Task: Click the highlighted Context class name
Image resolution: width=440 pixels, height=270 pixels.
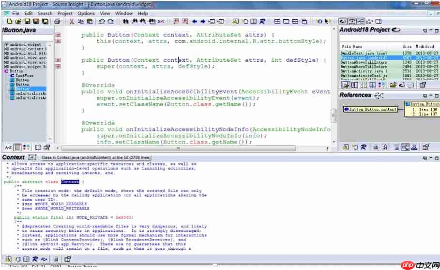Action: [70, 182]
